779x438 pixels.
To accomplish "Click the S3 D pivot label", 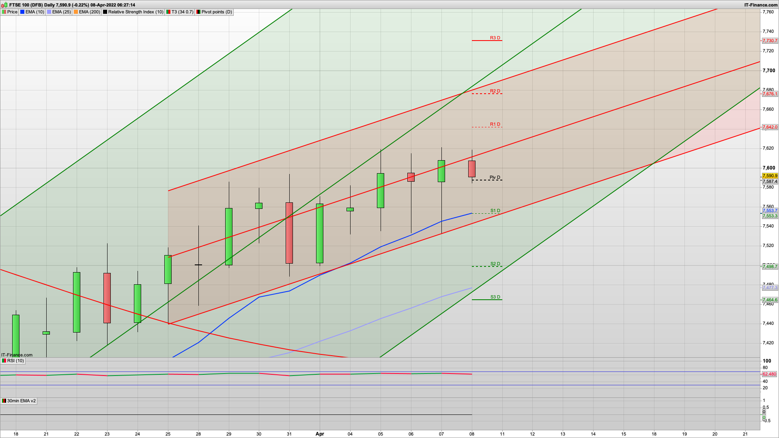I will coord(495,297).
